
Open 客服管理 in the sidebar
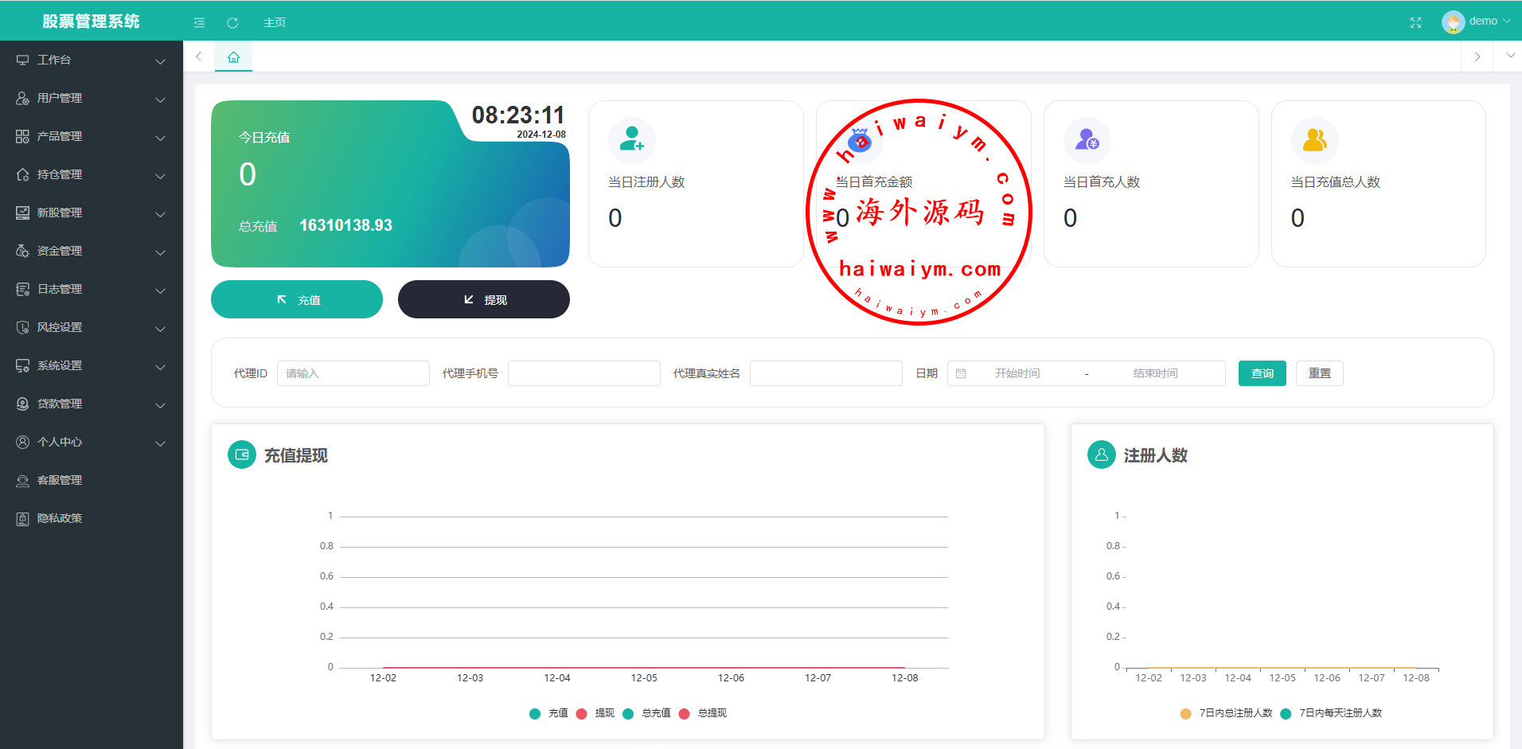pyautogui.click(x=60, y=480)
